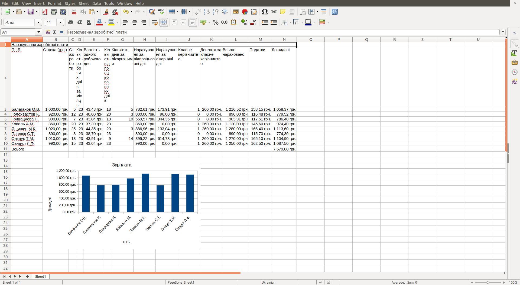Open the sidebar Properties panel
Image resolution: width=520 pixels, height=285 pixels.
tap(515, 44)
